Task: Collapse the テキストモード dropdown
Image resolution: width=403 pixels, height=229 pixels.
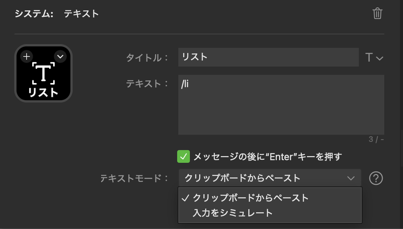Action: coord(270,178)
